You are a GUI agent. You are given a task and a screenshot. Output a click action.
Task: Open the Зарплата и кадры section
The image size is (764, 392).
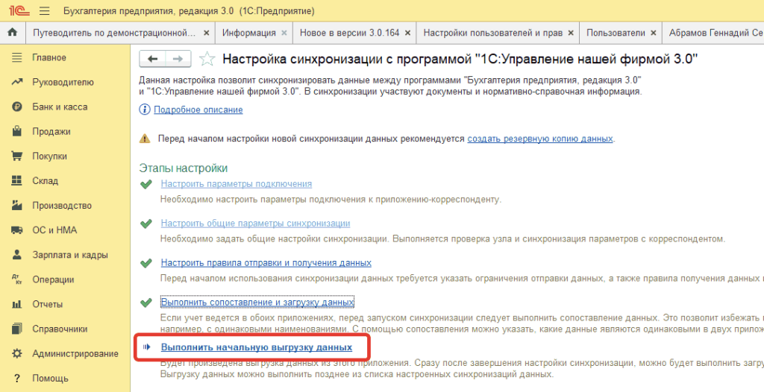(x=70, y=255)
